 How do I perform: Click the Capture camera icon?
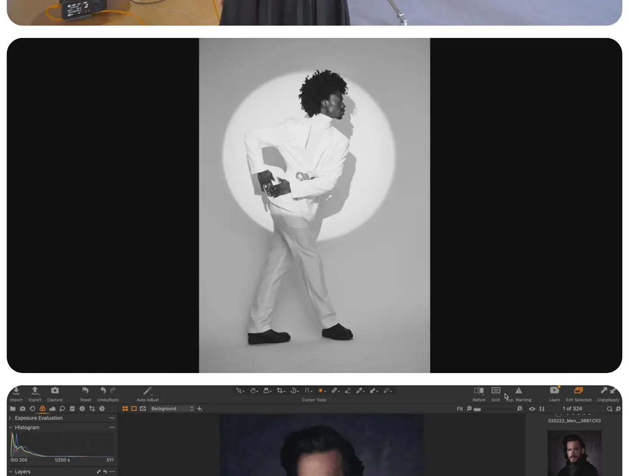(x=55, y=391)
